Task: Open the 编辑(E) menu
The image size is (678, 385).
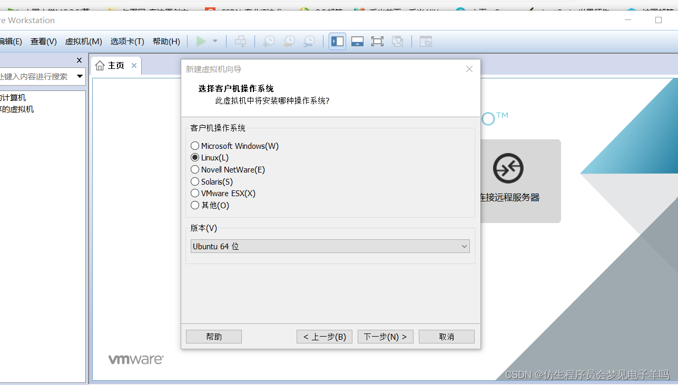Action: tap(11, 41)
